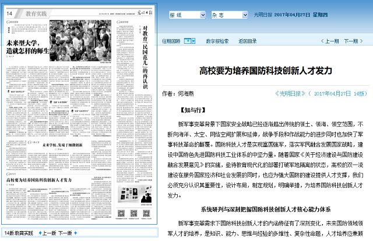Click the 教育实践 section header on the page
The height and width of the screenshot is (241, 373).
point(36,14)
